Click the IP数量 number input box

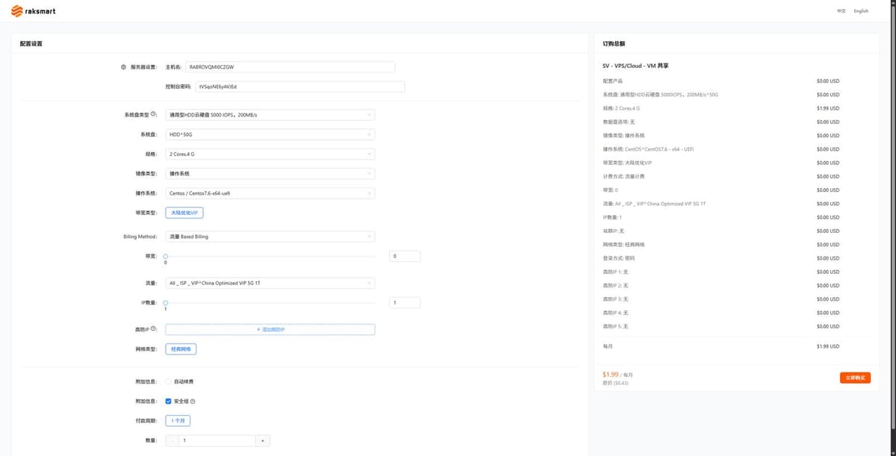pyautogui.click(x=405, y=302)
